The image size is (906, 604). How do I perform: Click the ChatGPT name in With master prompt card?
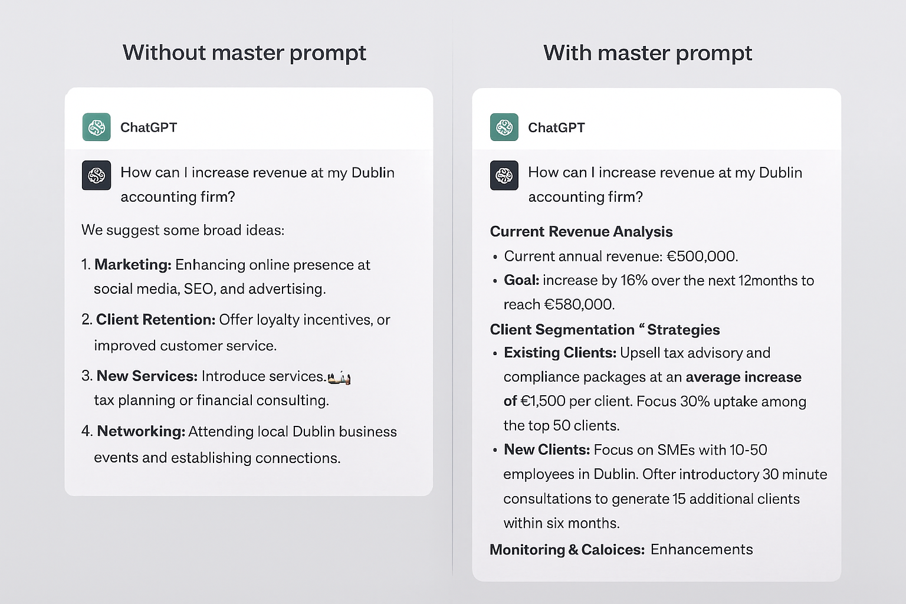pos(556,127)
